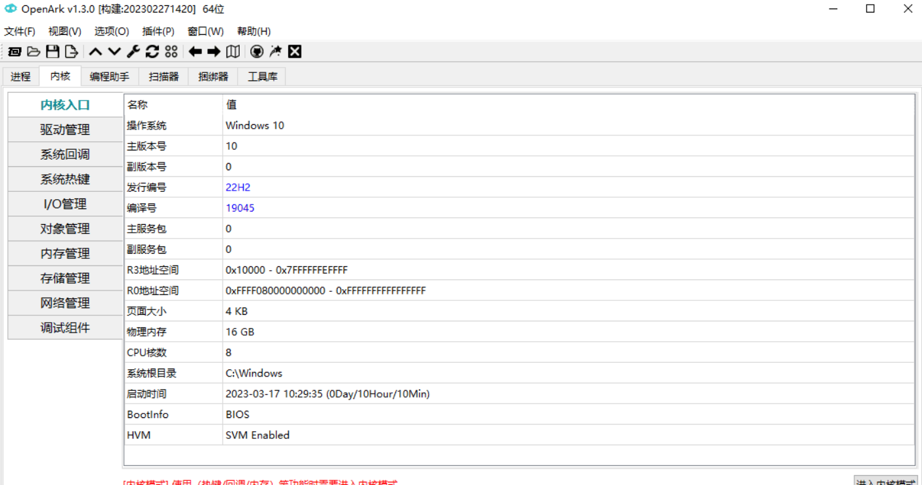The width and height of the screenshot is (922, 485).
Task: Click the X exit toolbar icon
Action: (x=294, y=51)
